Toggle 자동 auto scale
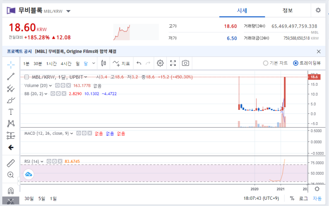The height and width of the screenshot is (206, 329). pyautogui.click(x=317, y=198)
